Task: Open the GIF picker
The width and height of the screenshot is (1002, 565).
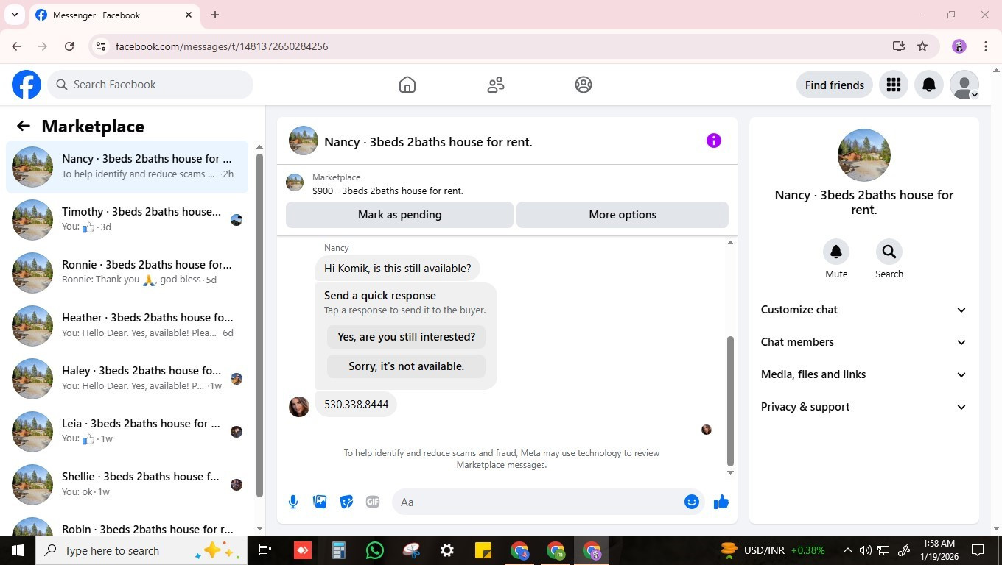Action: [x=373, y=502]
